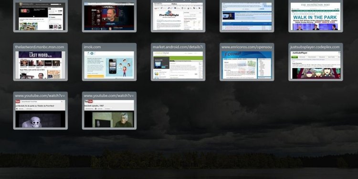Click the 'justsubsplayer.codeplex.com' title
The height and width of the screenshot is (179, 358).
click(315, 47)
